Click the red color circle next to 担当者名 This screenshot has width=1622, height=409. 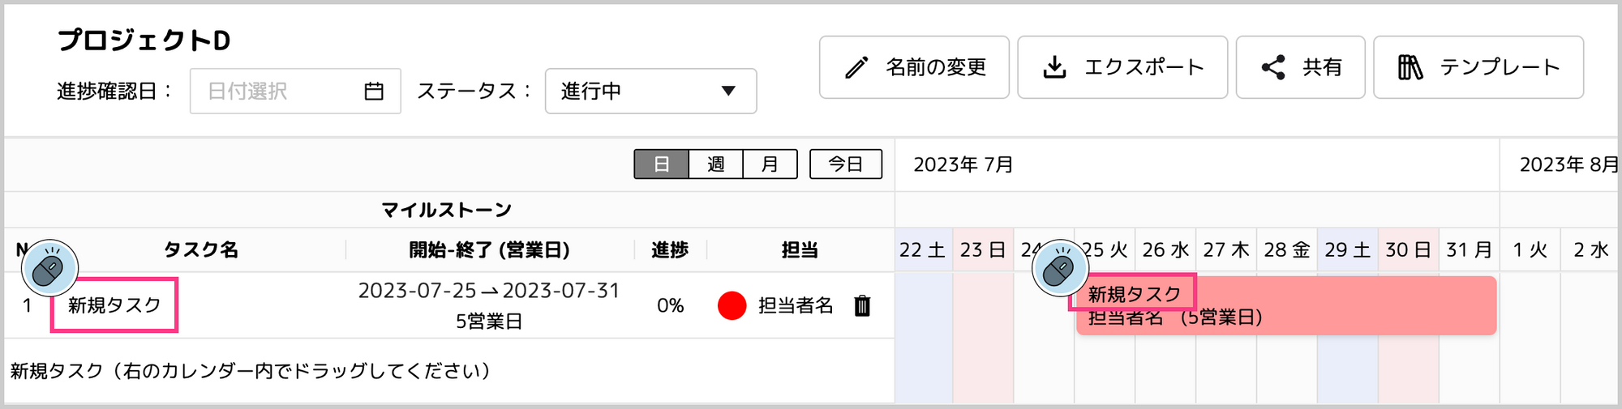(x=732, y=305)
